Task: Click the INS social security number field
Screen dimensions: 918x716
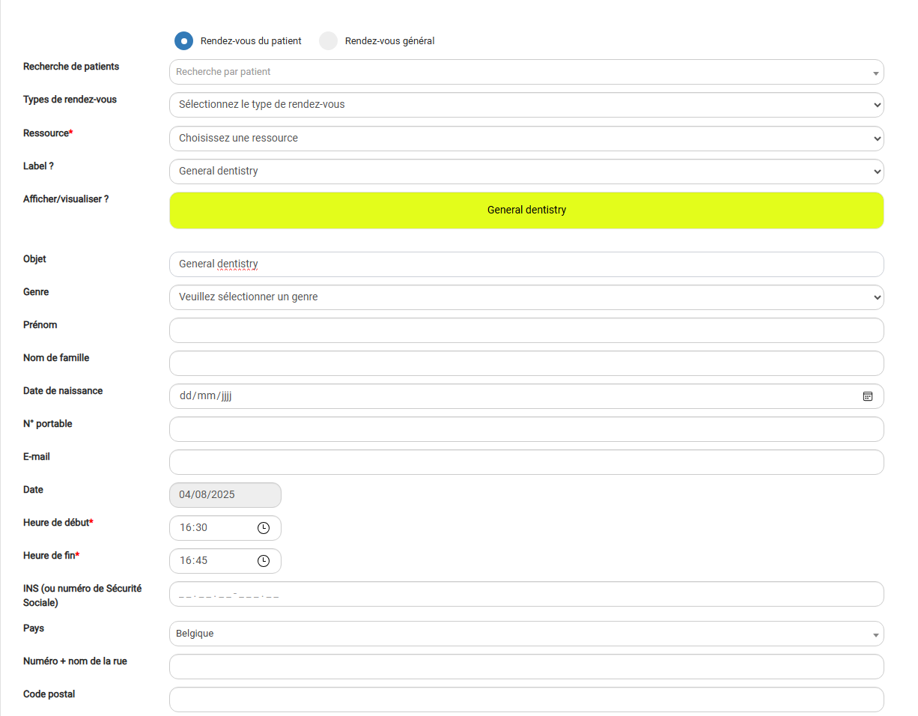Action: click(526, 594)
